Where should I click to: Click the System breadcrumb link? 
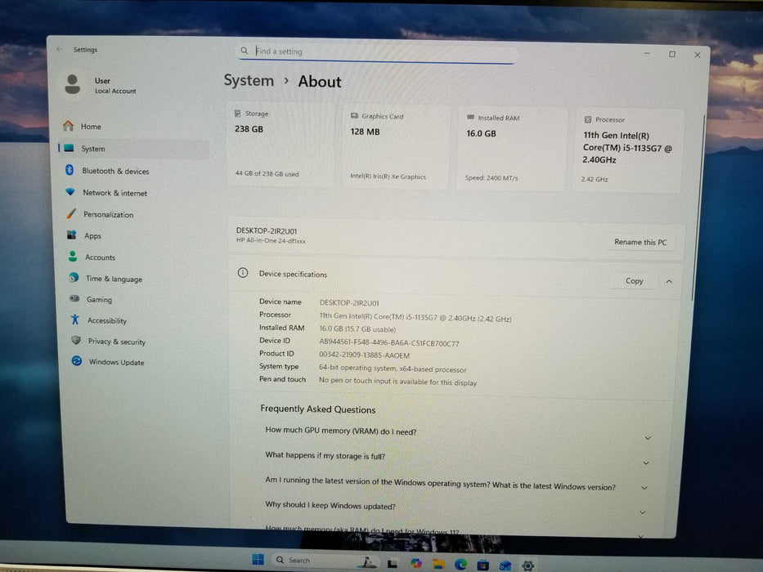[249, 80]
